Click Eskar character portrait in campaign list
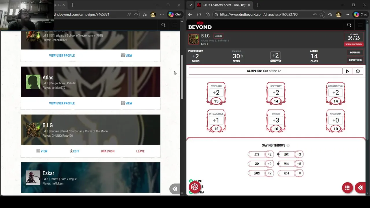Image resolution: width=370 pixels, height=208 pixels. coord(33,177)
